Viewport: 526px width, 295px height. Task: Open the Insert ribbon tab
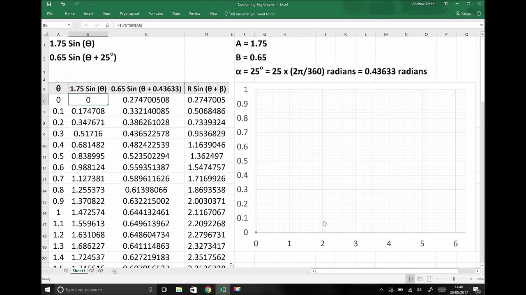pos(88,14)
